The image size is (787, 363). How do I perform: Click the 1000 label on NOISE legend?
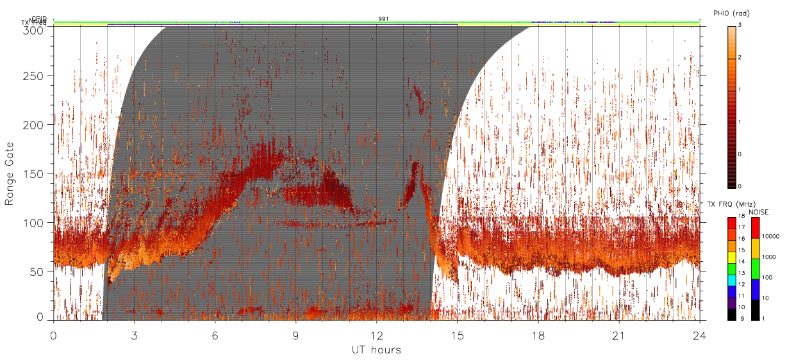pos(770,257)
